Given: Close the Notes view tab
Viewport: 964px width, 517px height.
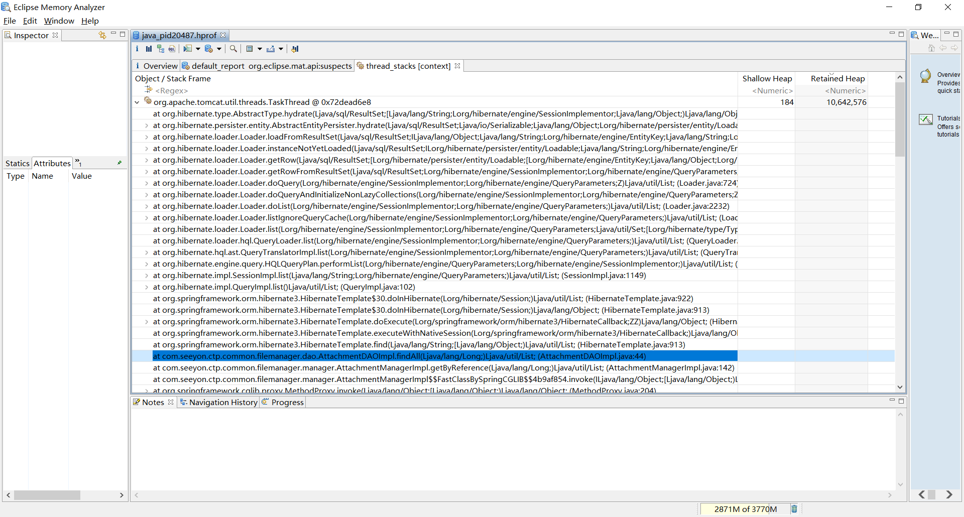Looking at the screenshot, I should click(x=171, y=402).
